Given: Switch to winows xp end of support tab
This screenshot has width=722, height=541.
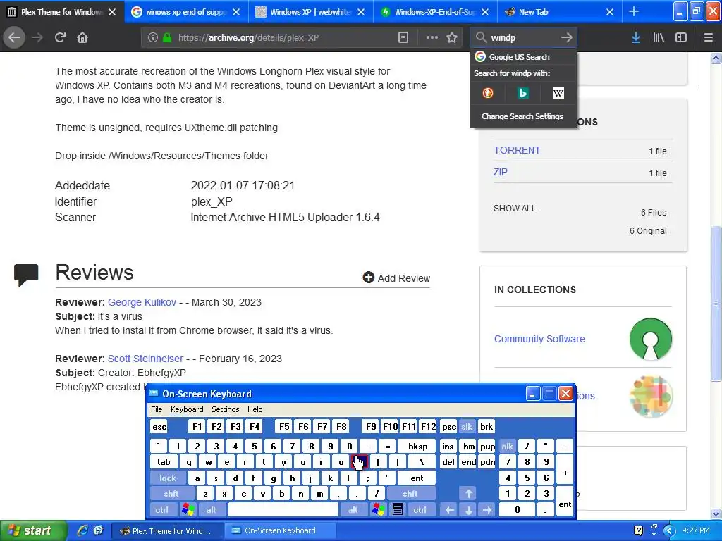Looking at the screenshot, I should tap(186, 12).
